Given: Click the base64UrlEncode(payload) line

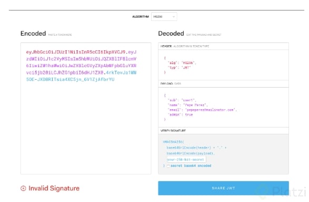Looking at the screenshot, I should tap(191, 153).
